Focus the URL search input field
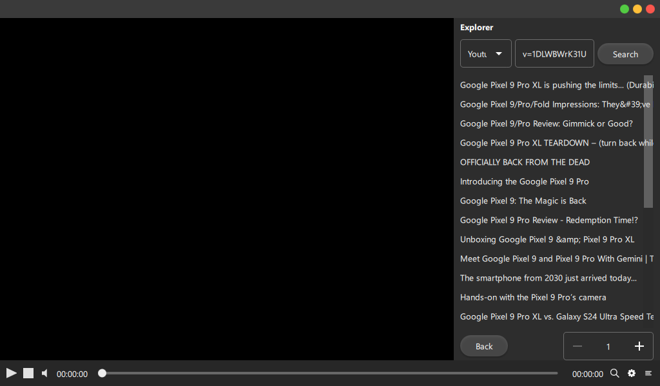The width and height of the screenshot is (660, 386). [554, 53]
